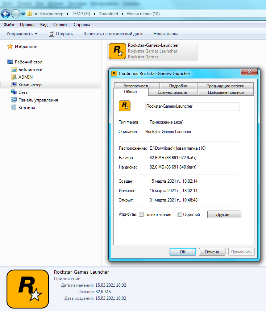Image resolution: width=266 pixels, height=311 pixels.
Task: Select the Rockstar-Games-Launcher file icon in the list
Action: click(117, 51)
